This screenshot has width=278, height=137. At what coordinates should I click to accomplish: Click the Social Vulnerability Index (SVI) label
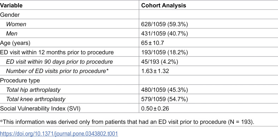[40, 109]
